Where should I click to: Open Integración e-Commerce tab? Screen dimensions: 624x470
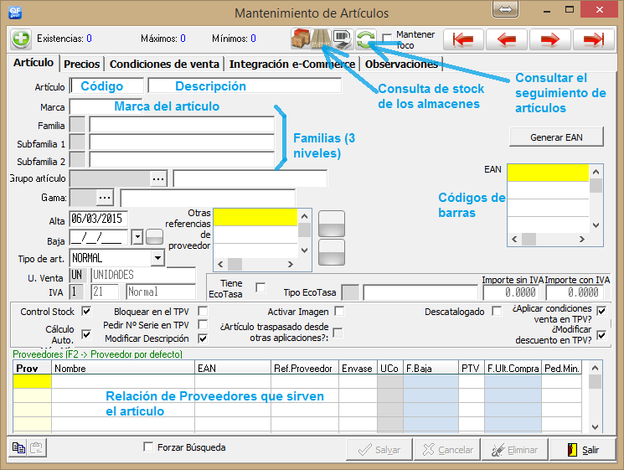pyautogui.click(x=292, y=64)
